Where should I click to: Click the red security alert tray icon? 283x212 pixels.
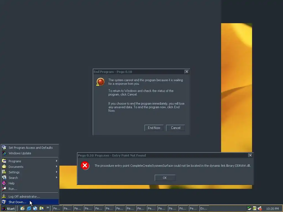[260, 209]
